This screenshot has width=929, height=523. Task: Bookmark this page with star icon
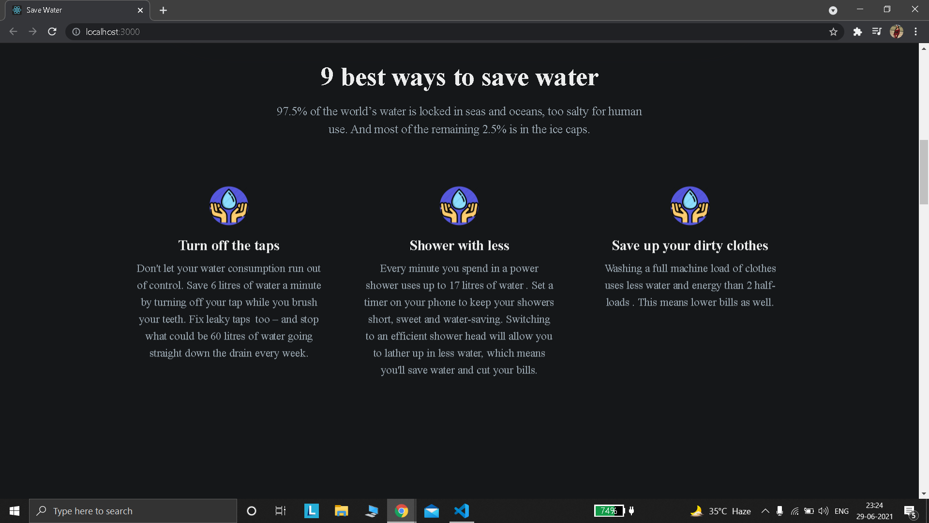(x=833, y=32)
